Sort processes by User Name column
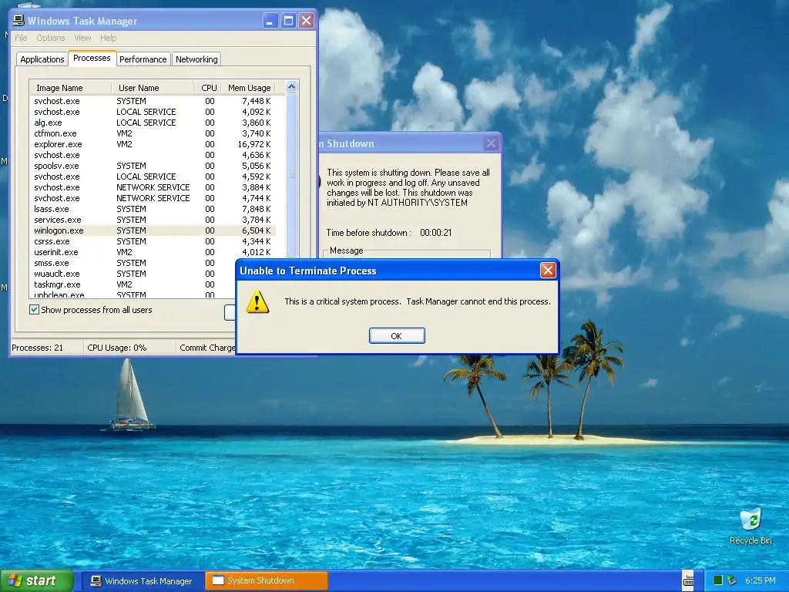The height and width of the screenshot is (592, 789). coord(153,88)
